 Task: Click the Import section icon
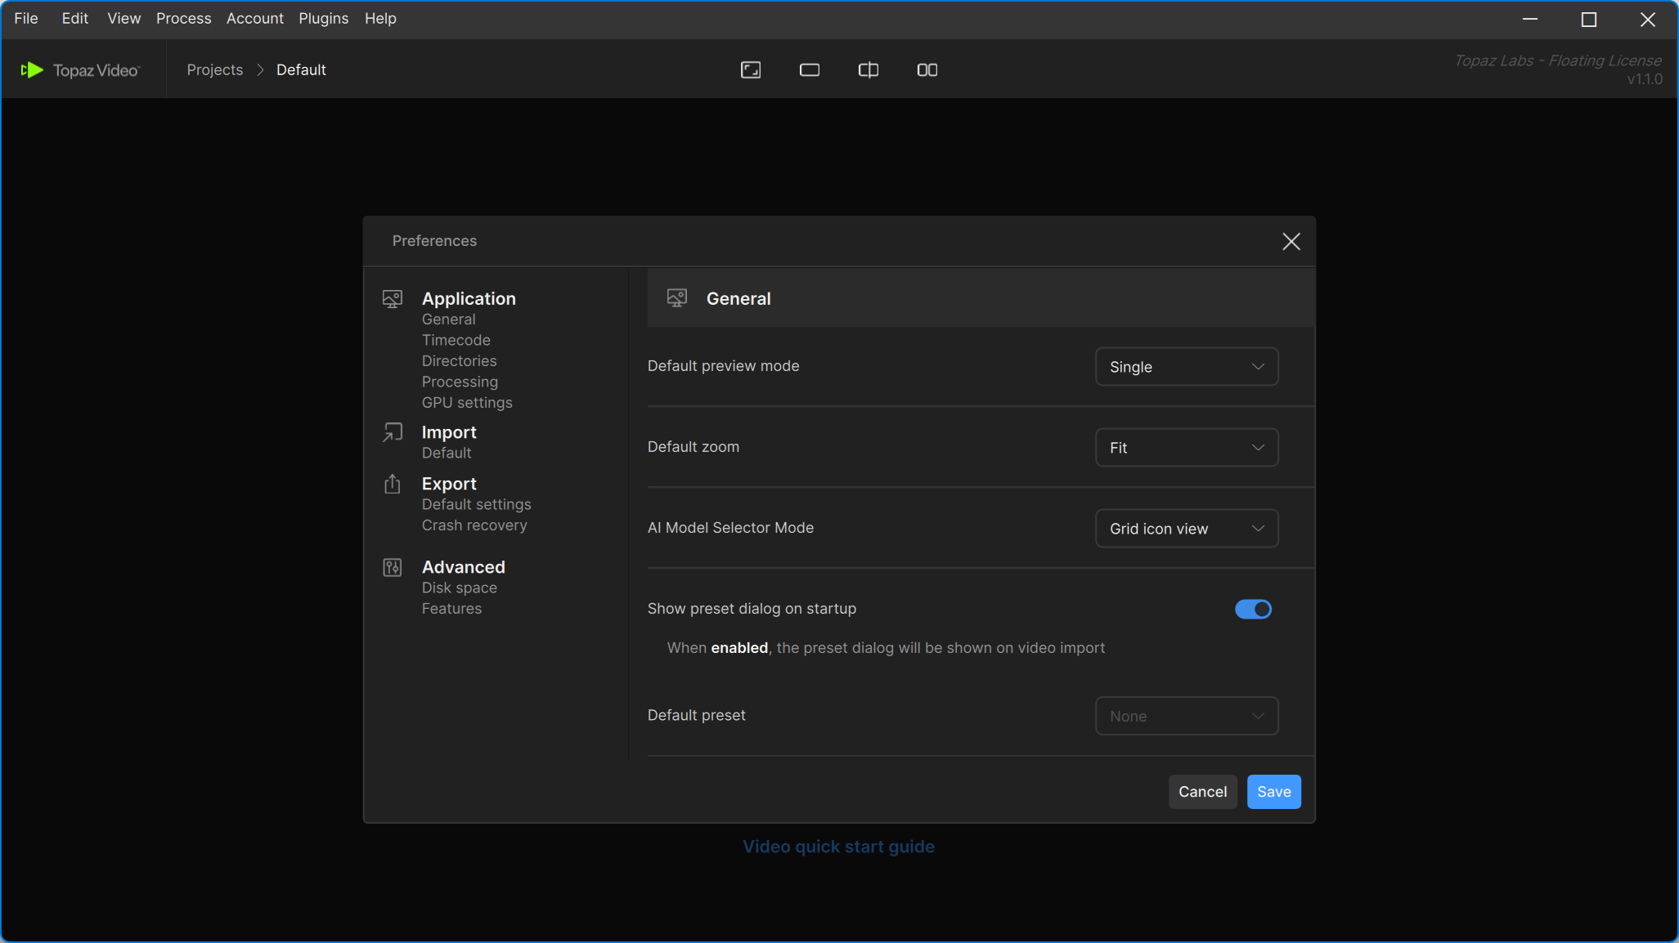click(x=393, y=432)
